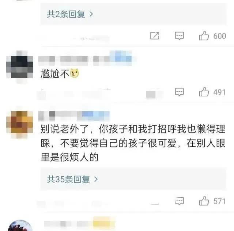Viewport: 234px width, 231px height.
Task: Expand 共2条回复 replies
Action: coord(133,14)
